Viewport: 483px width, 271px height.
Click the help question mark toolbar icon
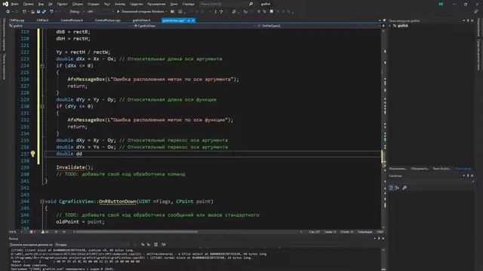coord(221,12)
